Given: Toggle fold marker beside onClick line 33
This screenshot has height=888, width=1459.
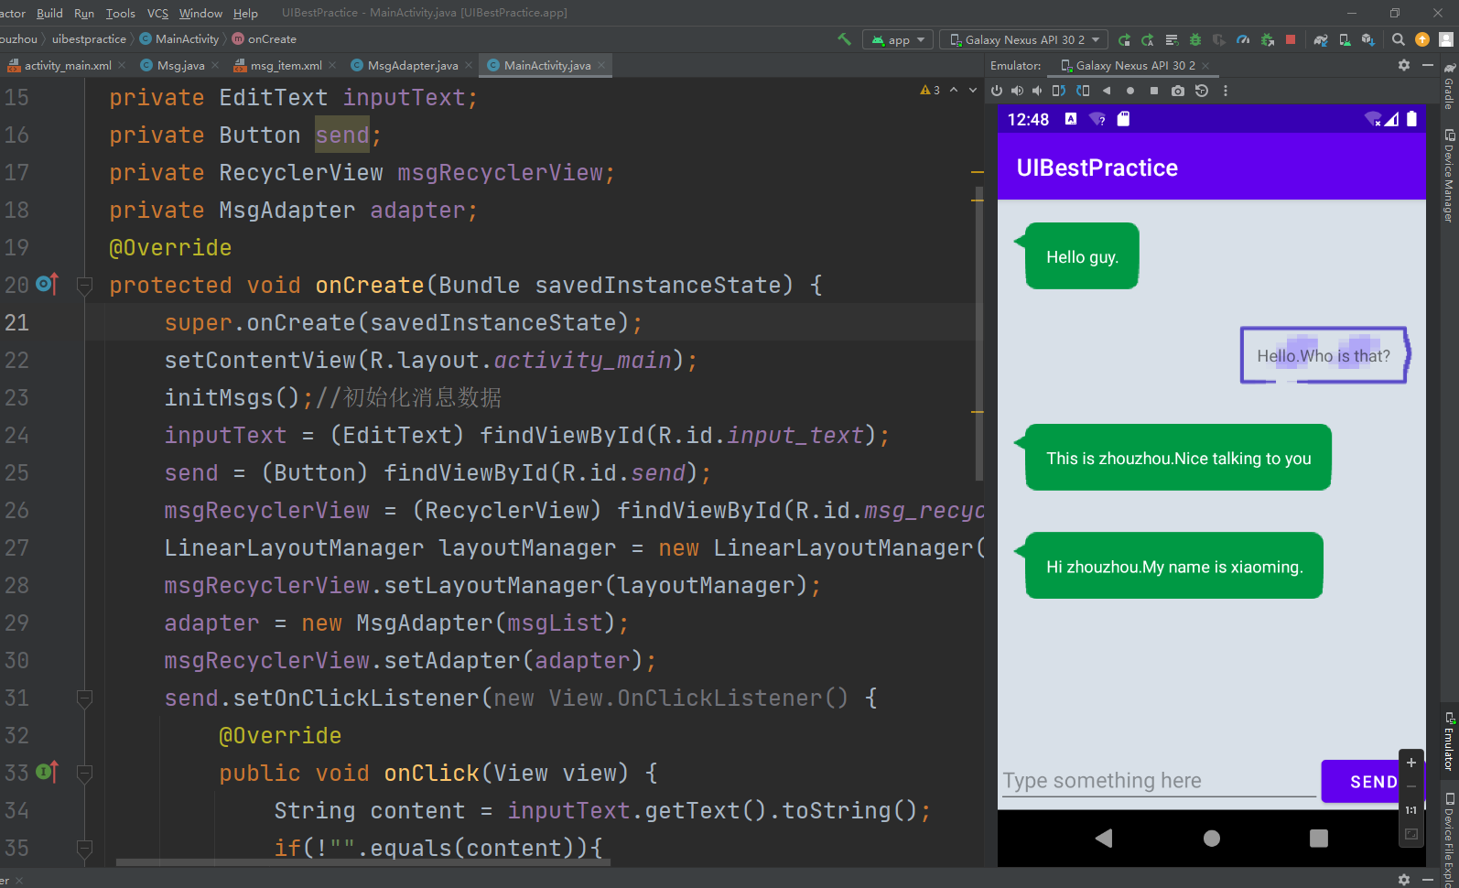Looking at the screenshot, I should tap(84, 774).
